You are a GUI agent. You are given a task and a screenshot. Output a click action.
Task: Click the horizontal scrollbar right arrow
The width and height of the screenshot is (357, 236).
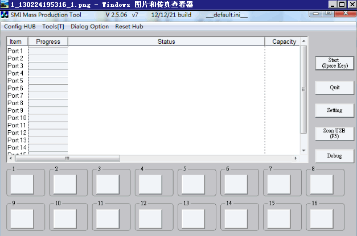(295, 158)
